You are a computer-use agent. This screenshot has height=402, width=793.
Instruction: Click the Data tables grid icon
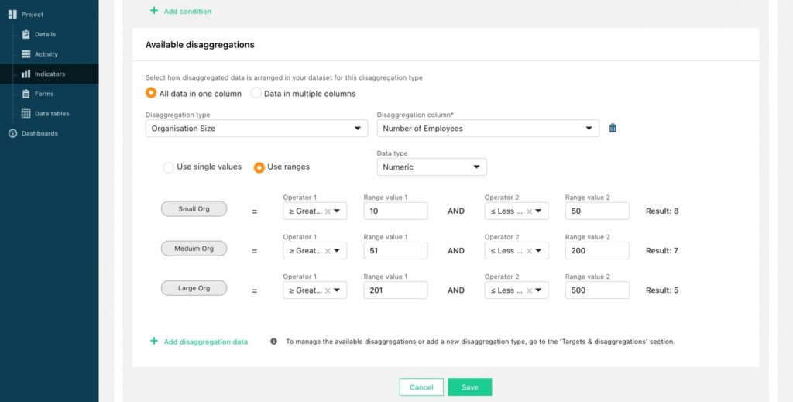[26, 113]
